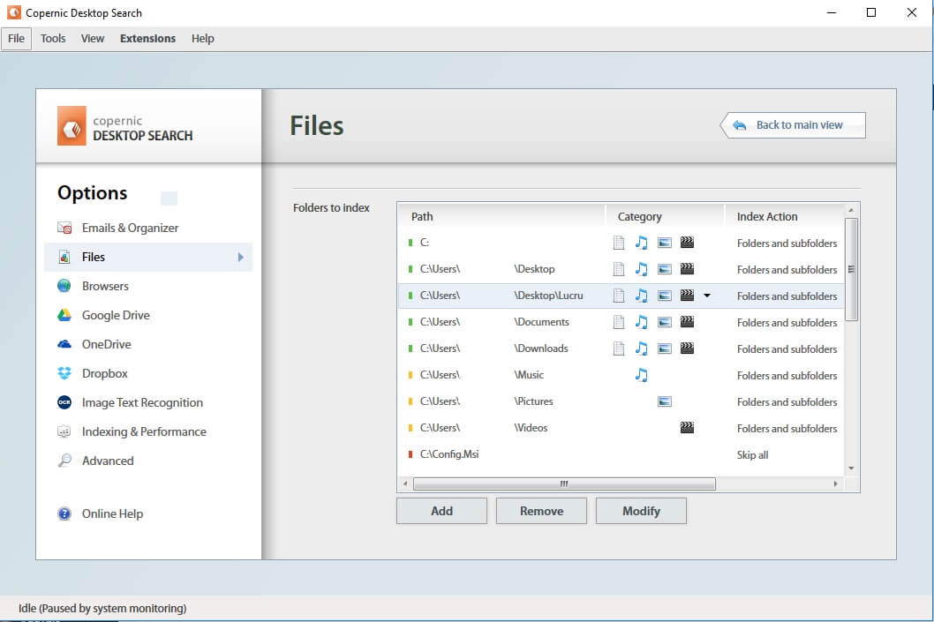Viewport: 934px width, 622px height.
Task: Click the Files option icon
Action: tap(64, 257)
